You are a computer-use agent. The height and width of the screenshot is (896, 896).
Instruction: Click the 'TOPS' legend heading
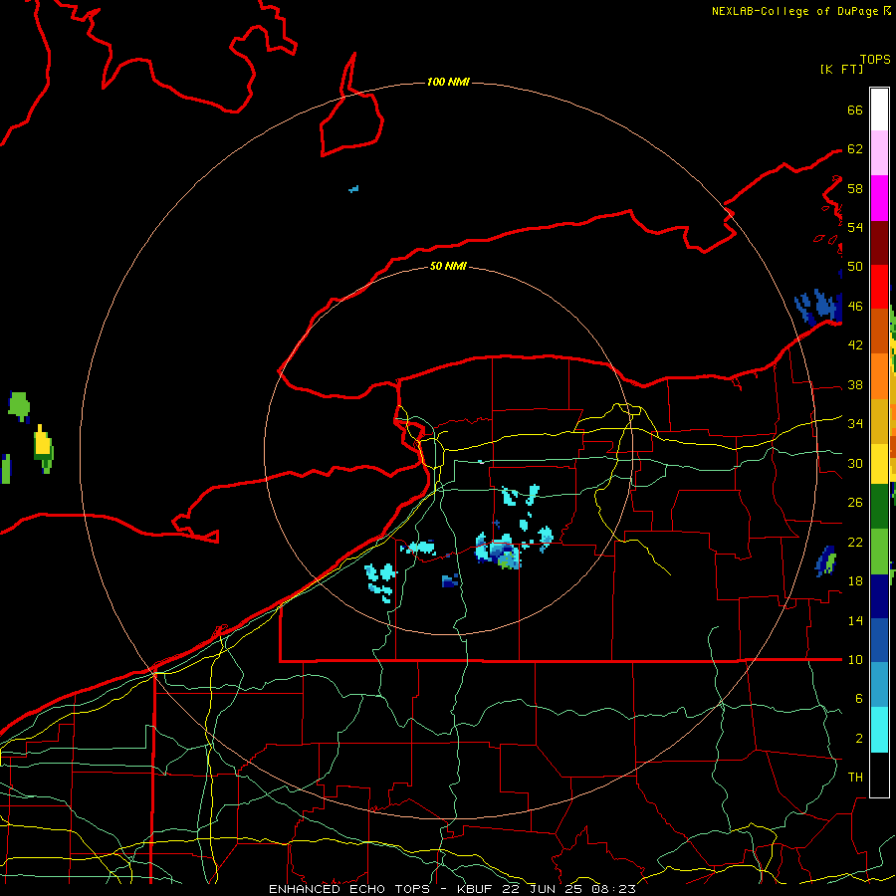point(875,59)
